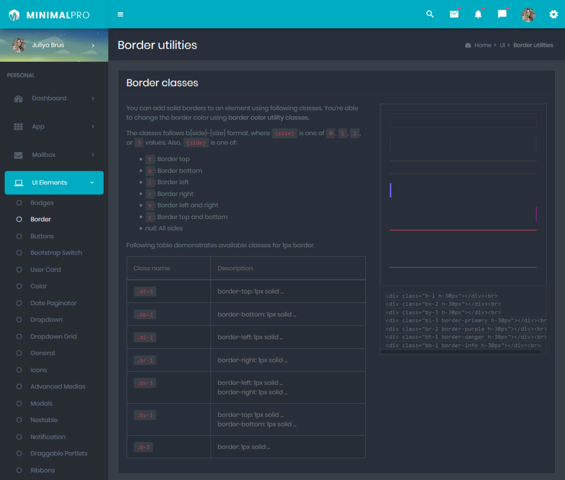This screenshot has height=480, width=565.
Task: Select the Bootstrap Switch circle marker
Action: (19, 253)
